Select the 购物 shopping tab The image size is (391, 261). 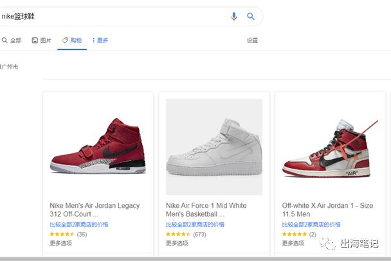[x=72, y=40]
